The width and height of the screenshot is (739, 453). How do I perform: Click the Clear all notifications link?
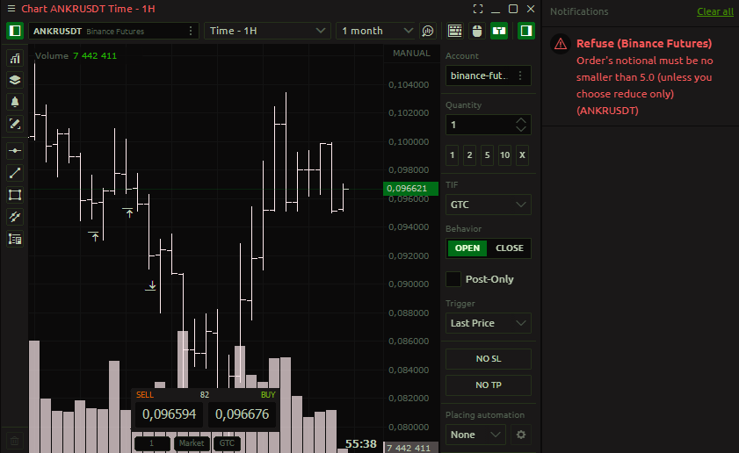coord(714,12)
